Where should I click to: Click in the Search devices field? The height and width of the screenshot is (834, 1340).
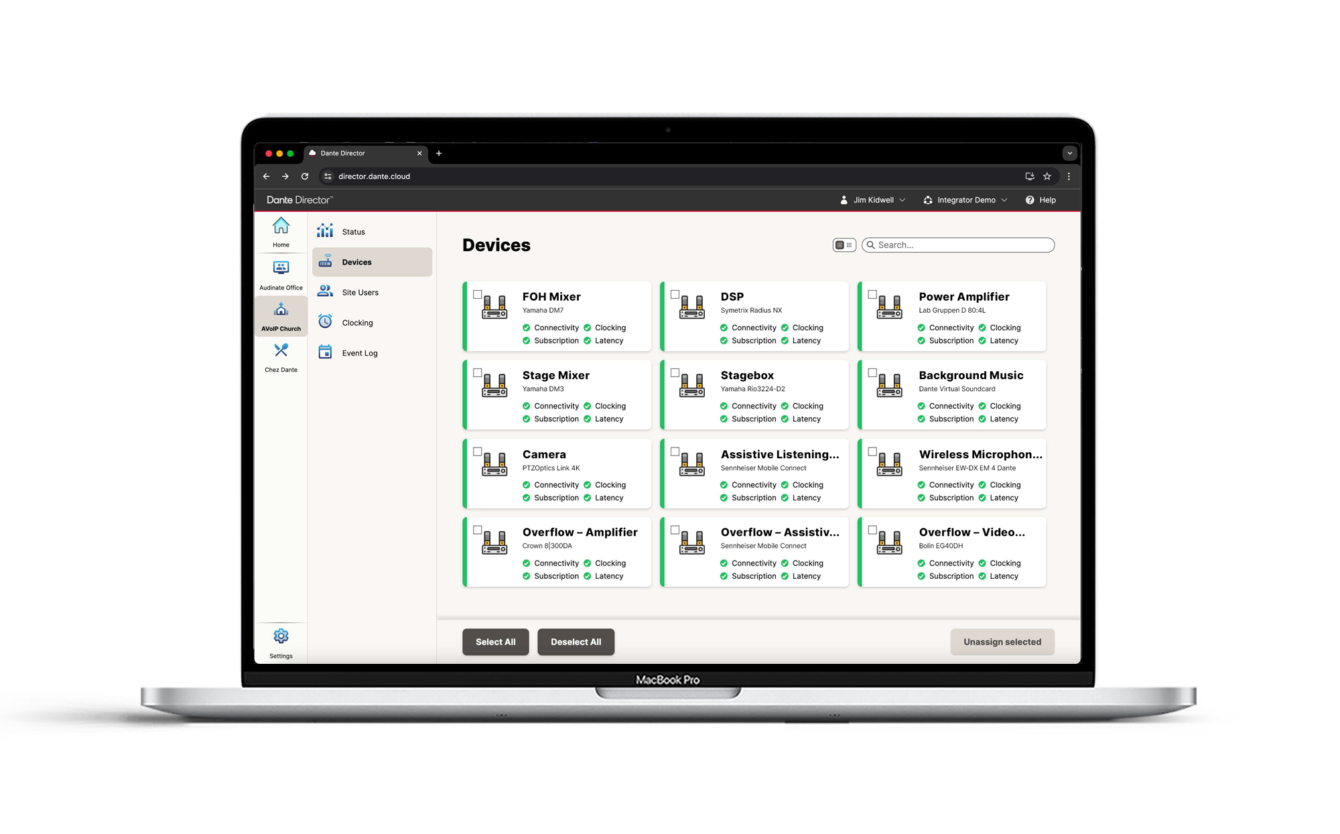(x=958, y=245)
